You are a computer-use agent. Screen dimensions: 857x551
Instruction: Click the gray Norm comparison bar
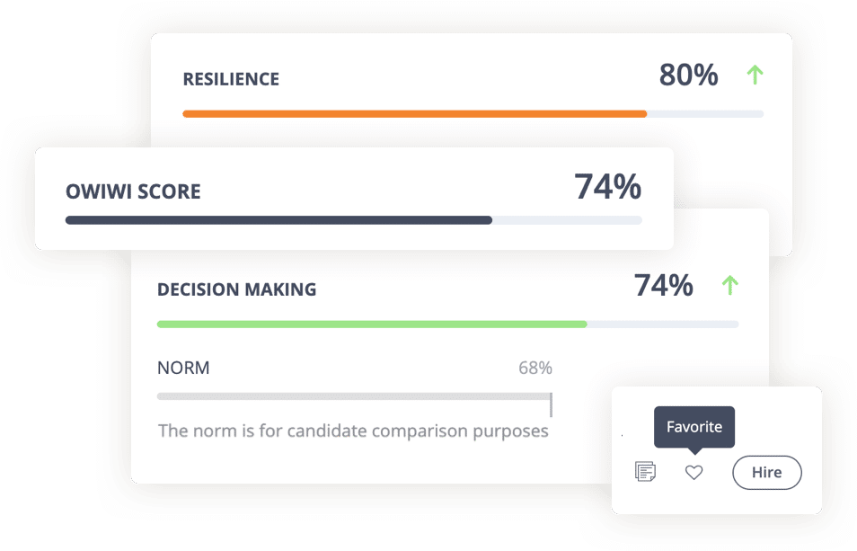pos(353,395)
